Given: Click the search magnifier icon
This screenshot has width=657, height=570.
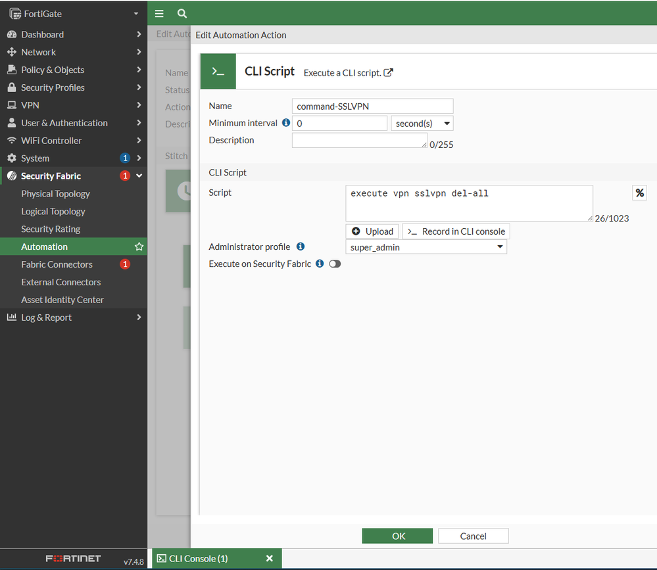Looking at the screenshot, I should pos(182,13).
